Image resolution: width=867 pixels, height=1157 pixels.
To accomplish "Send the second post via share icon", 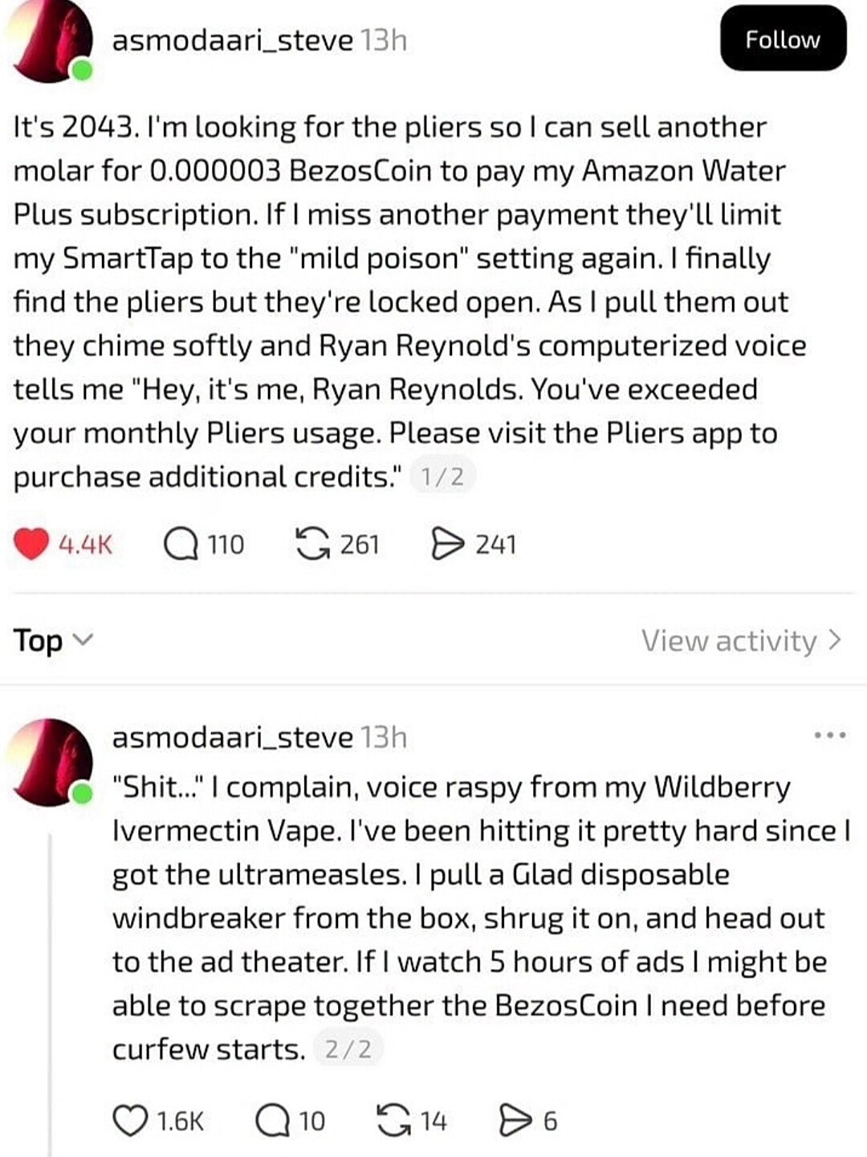I will pyautogui.click(x=515, y=1121).
